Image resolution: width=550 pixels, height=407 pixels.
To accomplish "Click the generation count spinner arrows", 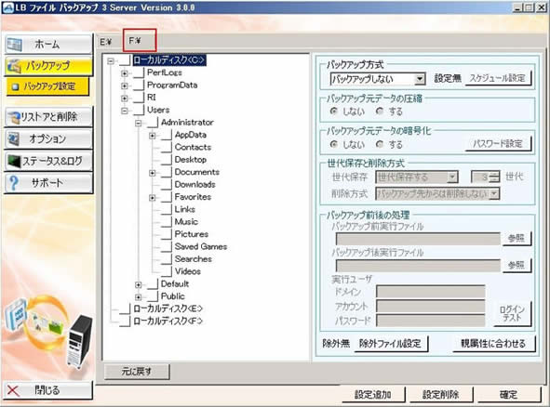I will tap(494, 177).
